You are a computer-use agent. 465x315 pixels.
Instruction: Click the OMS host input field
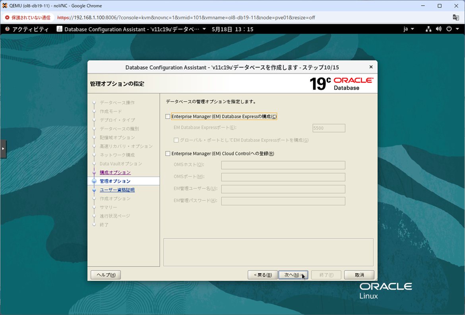[283, 165]
